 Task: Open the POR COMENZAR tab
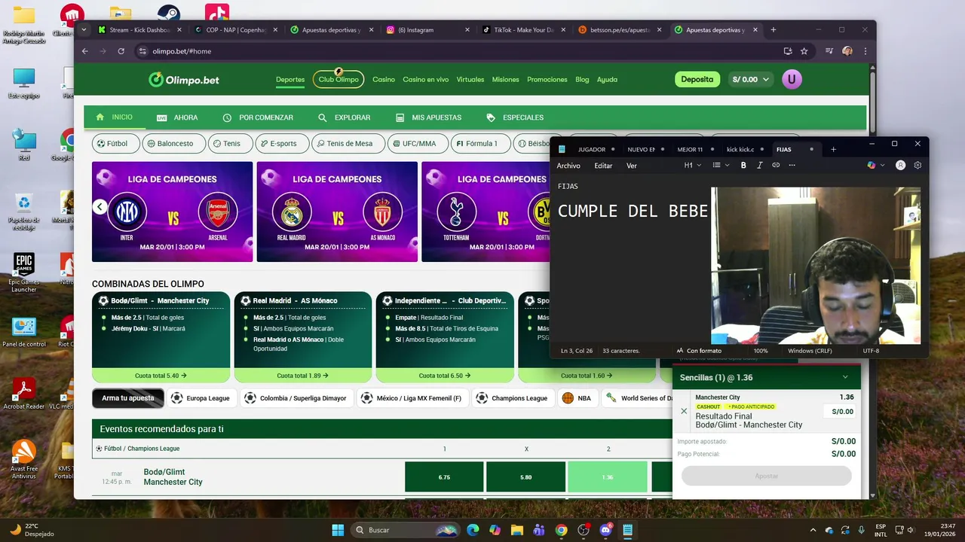coord(258,117)
